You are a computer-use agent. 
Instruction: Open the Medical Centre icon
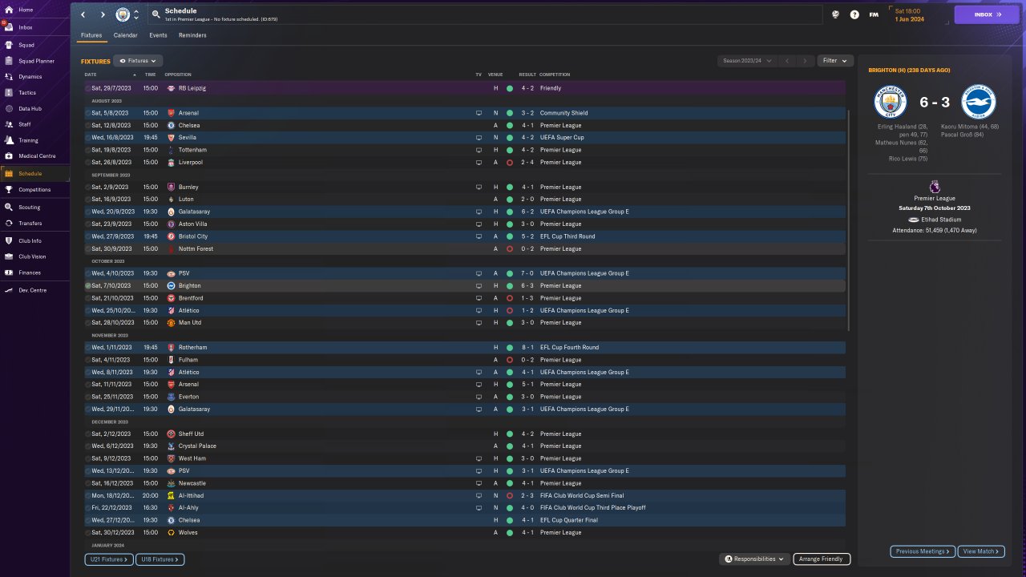click(9, 155)
